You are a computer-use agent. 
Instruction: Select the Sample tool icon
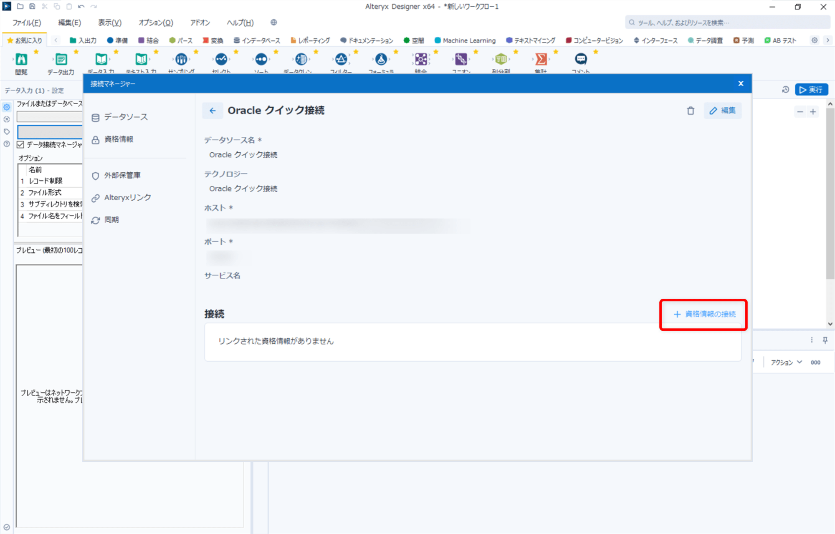coord(181,60)
